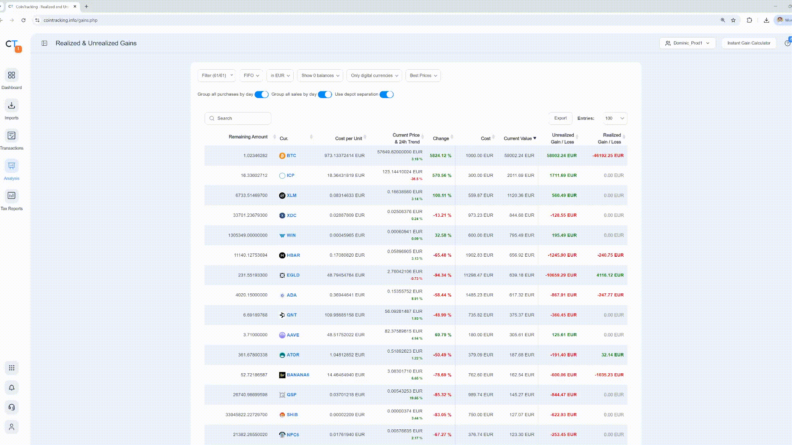Open the Imports sidebar icon
Screen dimensions: 792x445
(x=12, y=105)
